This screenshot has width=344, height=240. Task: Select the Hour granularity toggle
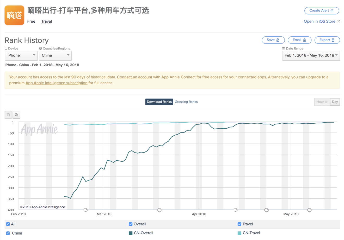(322, 102)
